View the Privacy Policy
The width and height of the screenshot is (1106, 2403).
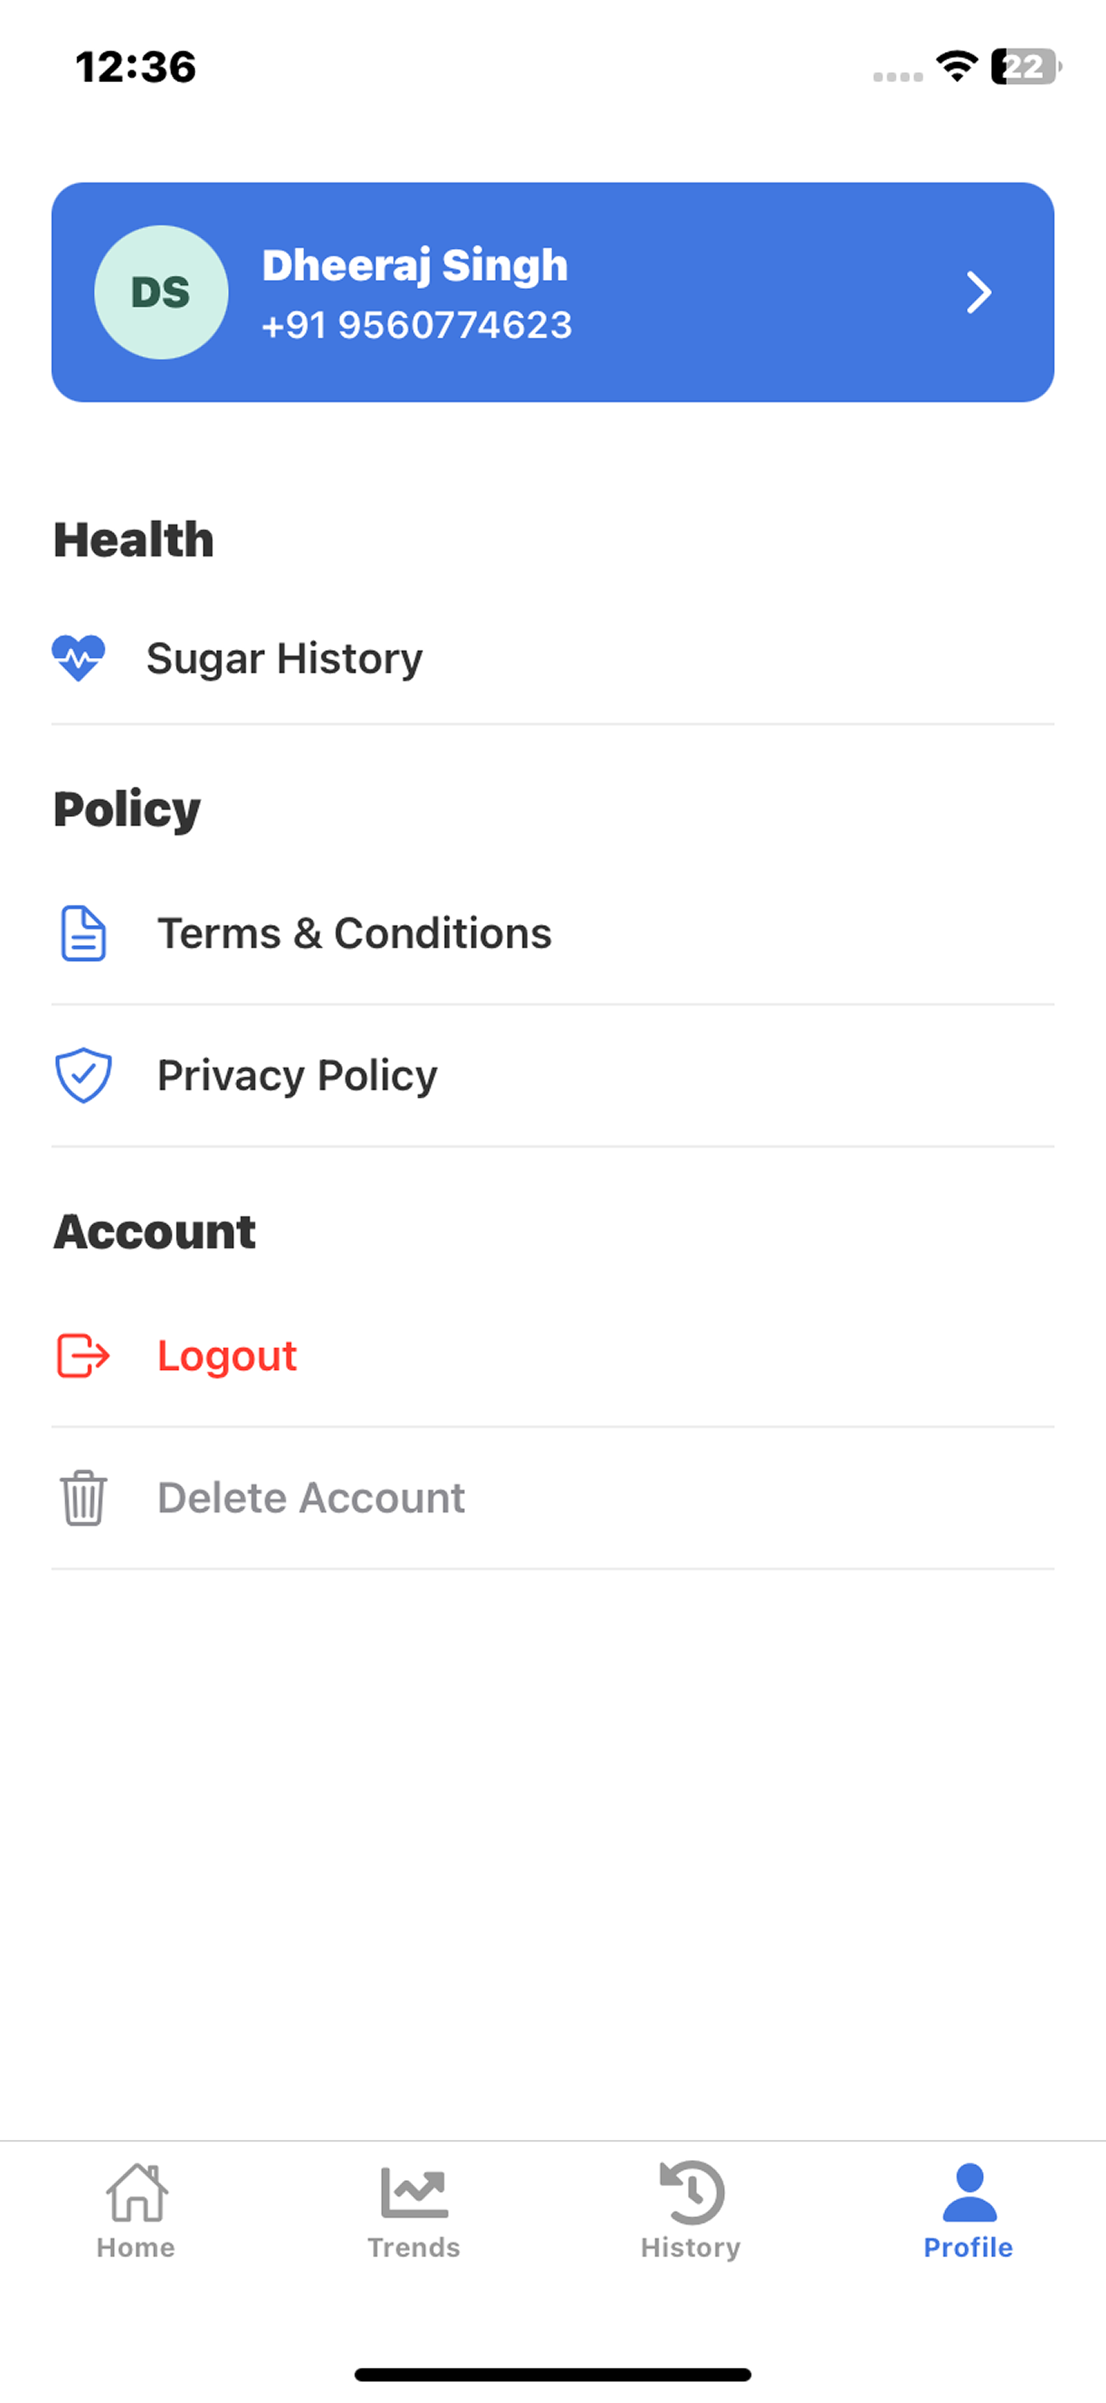point(553,1076)
